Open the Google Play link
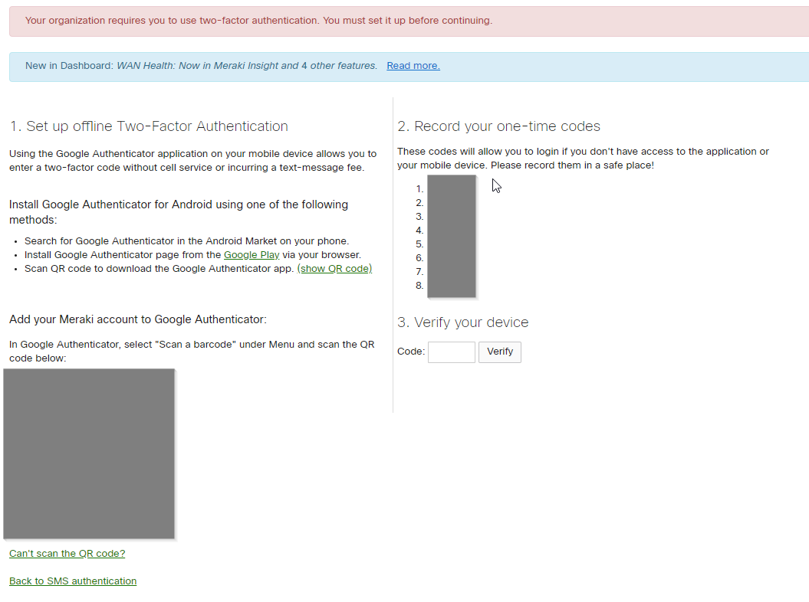Viewport: 809px width, 602px height. pos(251,255)
